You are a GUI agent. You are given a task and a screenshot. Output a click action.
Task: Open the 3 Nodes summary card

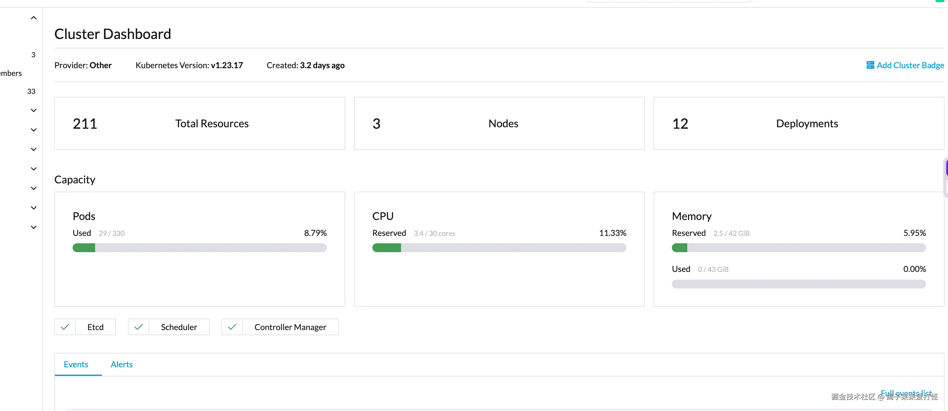(499, 123)
